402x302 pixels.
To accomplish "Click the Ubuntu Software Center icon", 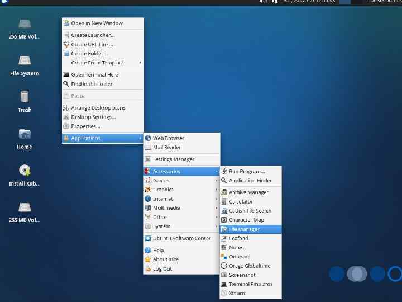I will [x=148, y=238].
